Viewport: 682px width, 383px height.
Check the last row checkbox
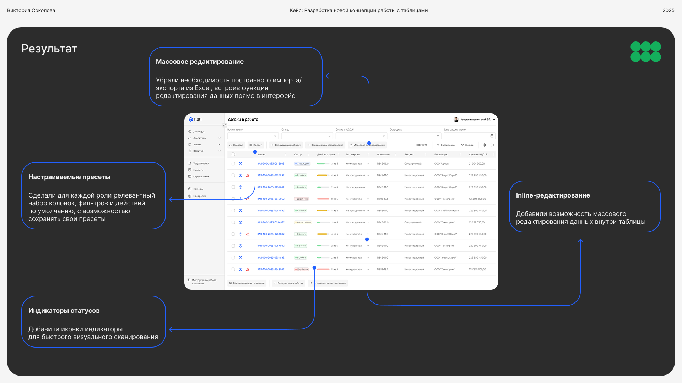pos(233,270)
